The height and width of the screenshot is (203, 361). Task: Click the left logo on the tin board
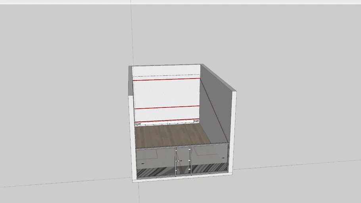[138, 124]
